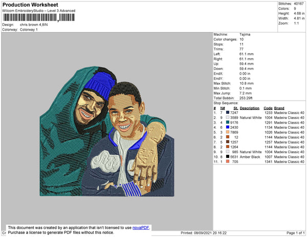The image size is (307, 237).
Task: Click the orange-brown swatch for stop 6
Action: click(228, 137)
